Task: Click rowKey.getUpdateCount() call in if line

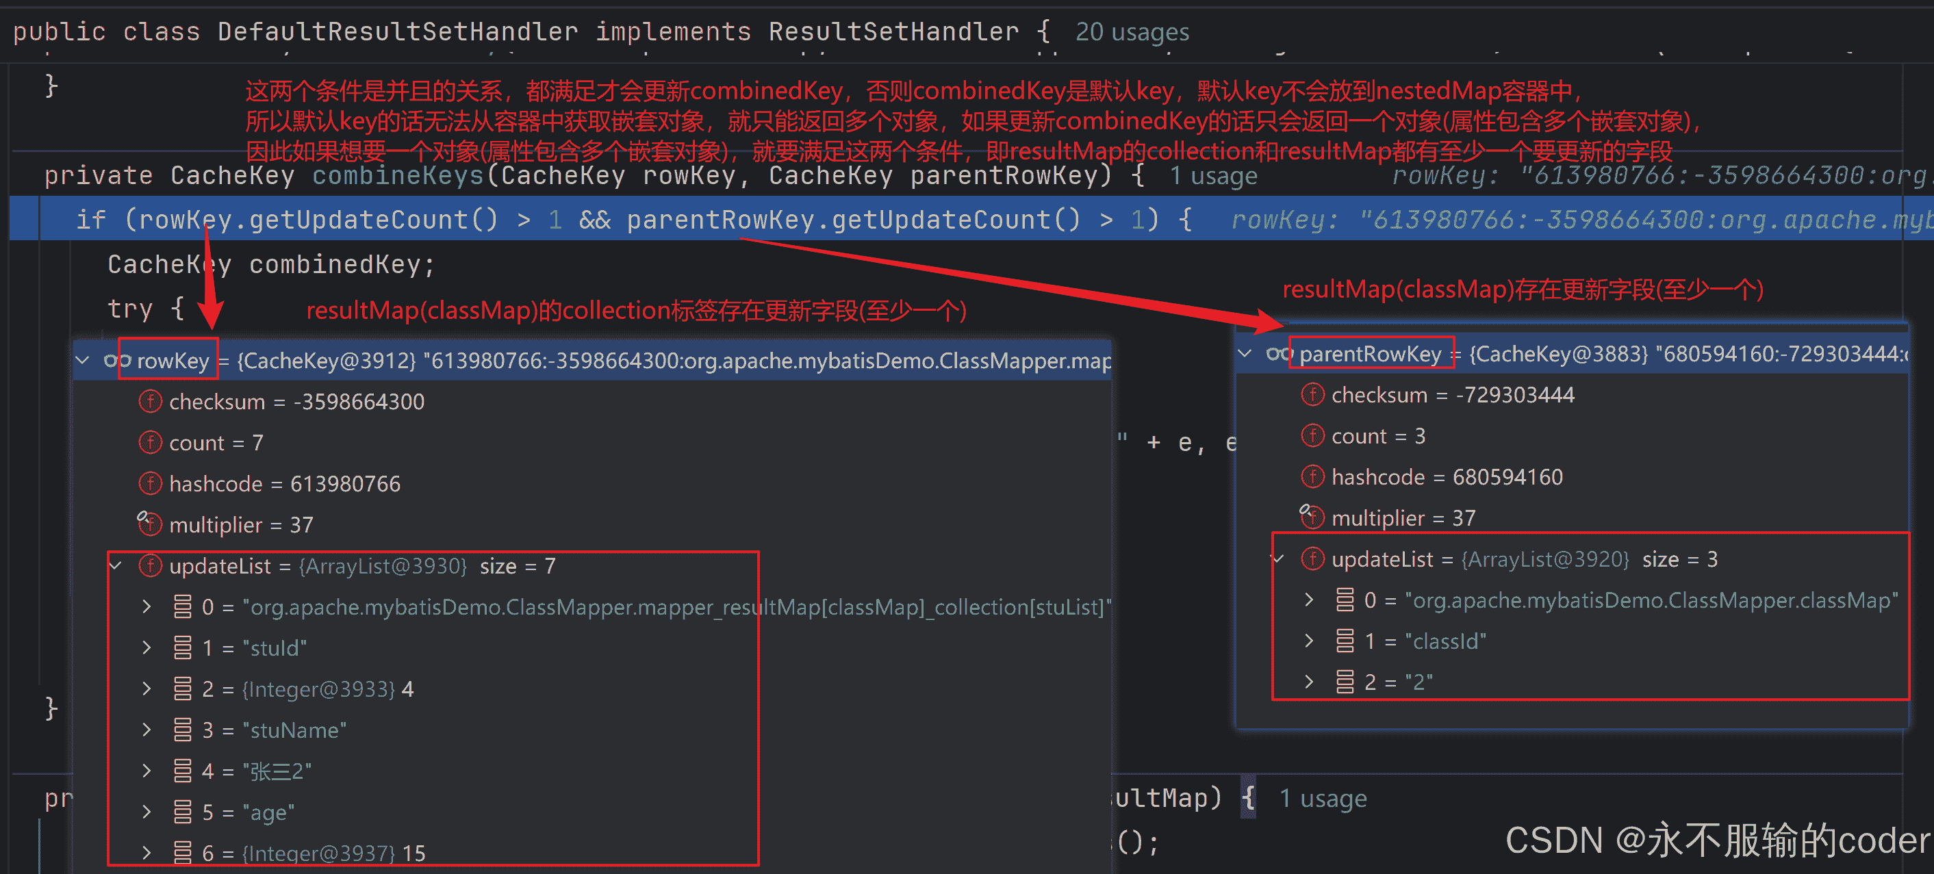Action: [x=318, y=219]
